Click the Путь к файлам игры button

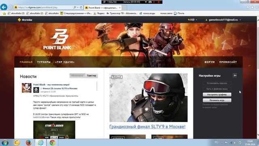[x=217, y=89]
